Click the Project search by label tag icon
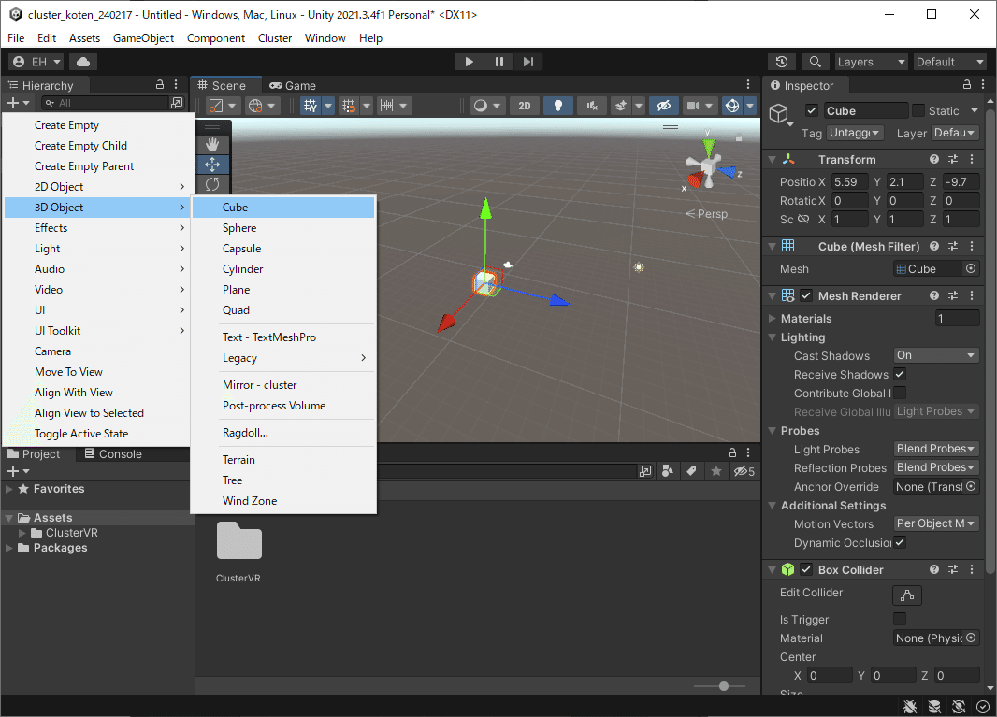This screenshot has width=997, height=717. [691, 471]
